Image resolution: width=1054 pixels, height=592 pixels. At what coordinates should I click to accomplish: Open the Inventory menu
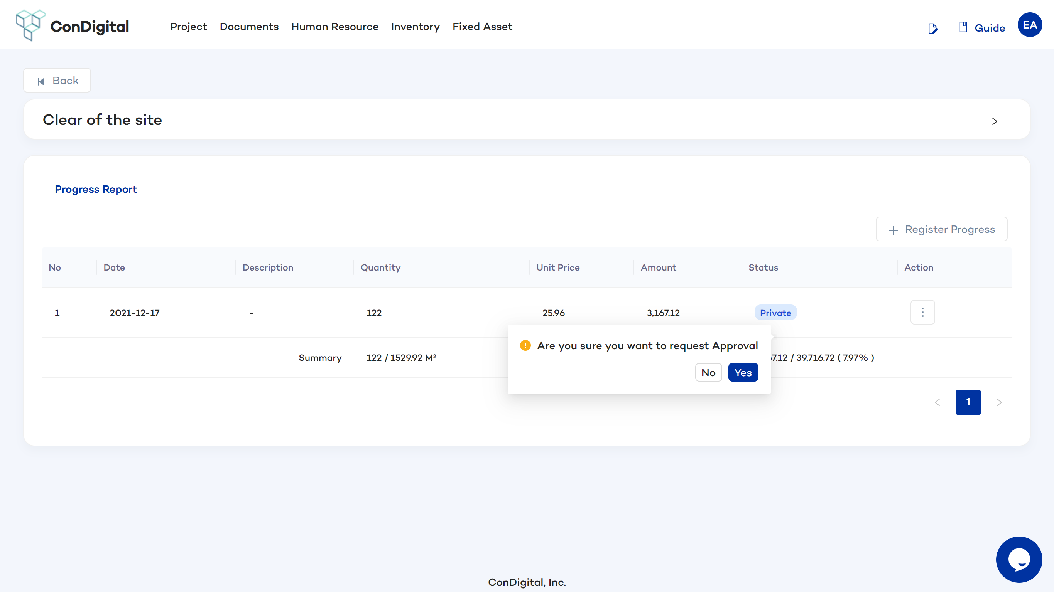point(415,27)
